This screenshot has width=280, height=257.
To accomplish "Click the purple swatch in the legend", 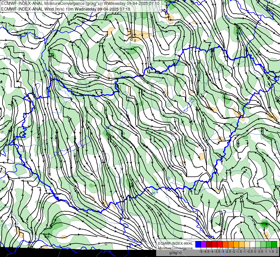I will [204, 244].
